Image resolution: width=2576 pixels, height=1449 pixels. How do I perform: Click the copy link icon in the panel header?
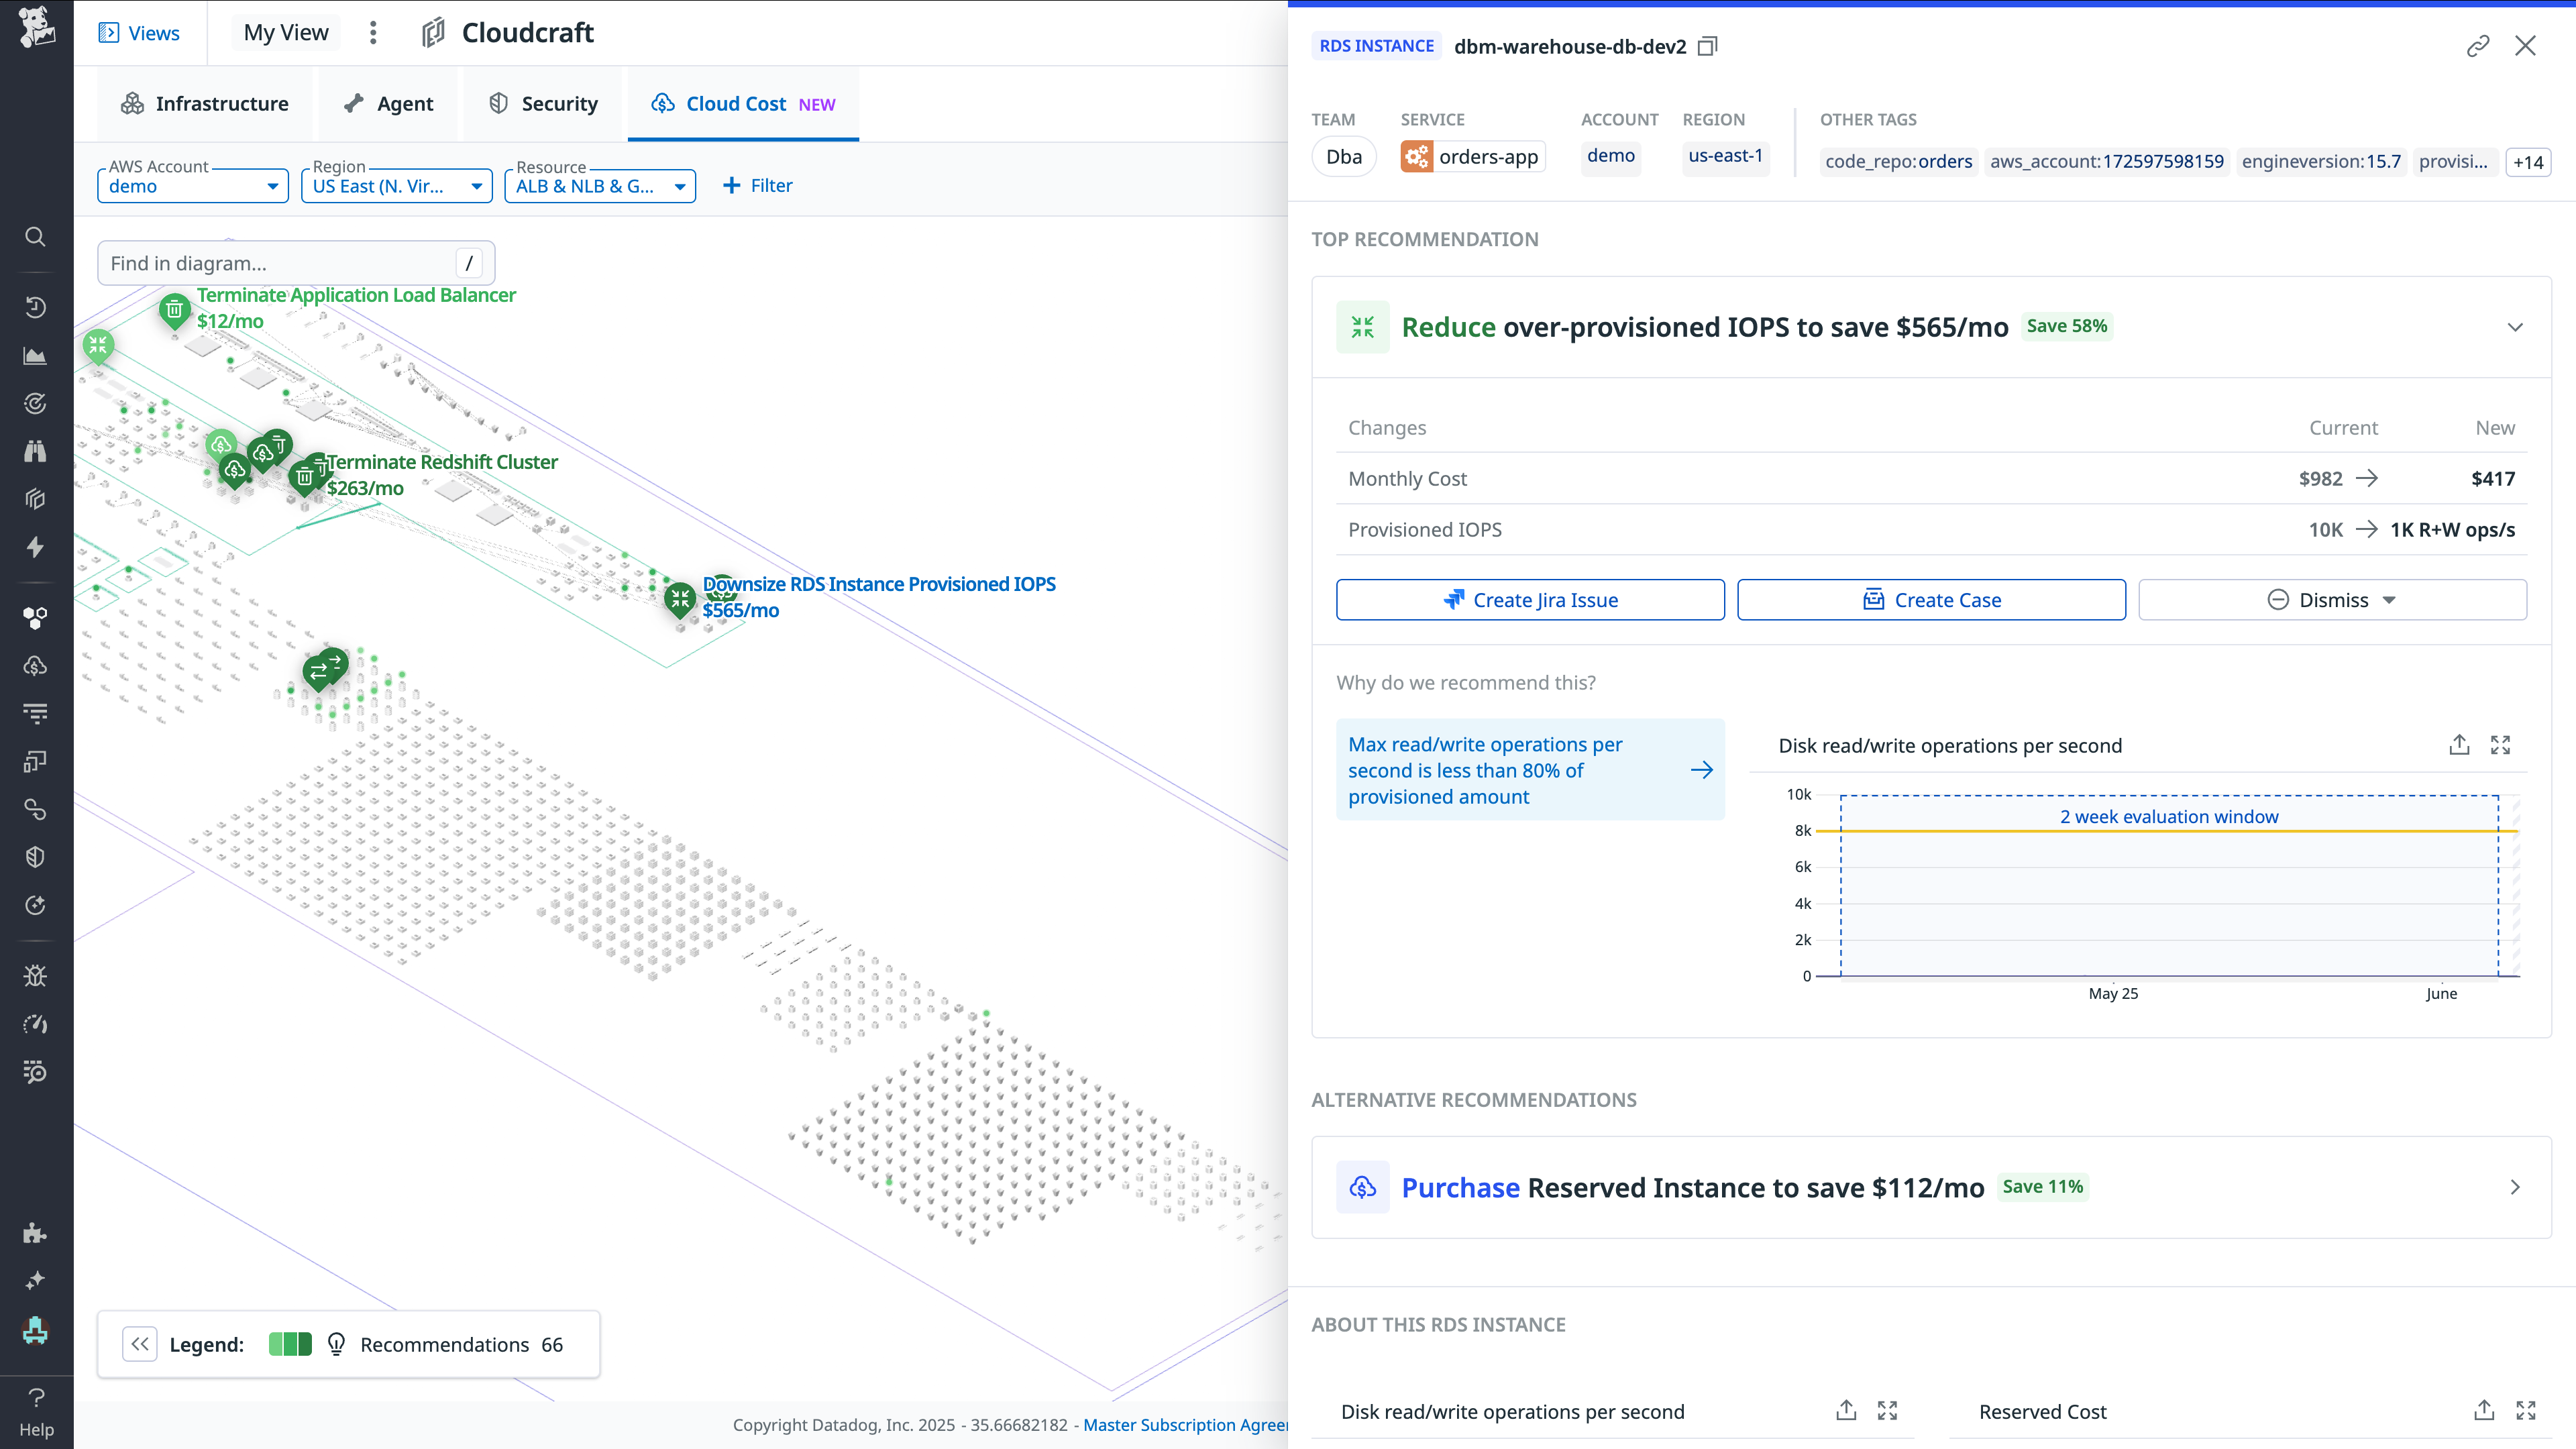2478,46
